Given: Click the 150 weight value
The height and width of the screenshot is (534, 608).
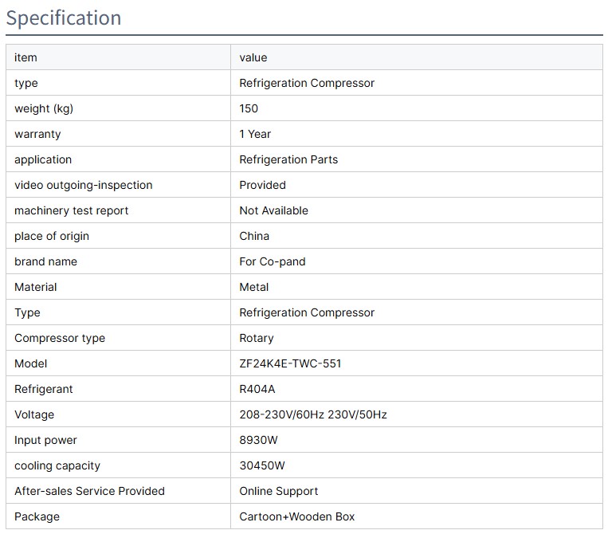Looking at the screenshot, I should (249, 108).
